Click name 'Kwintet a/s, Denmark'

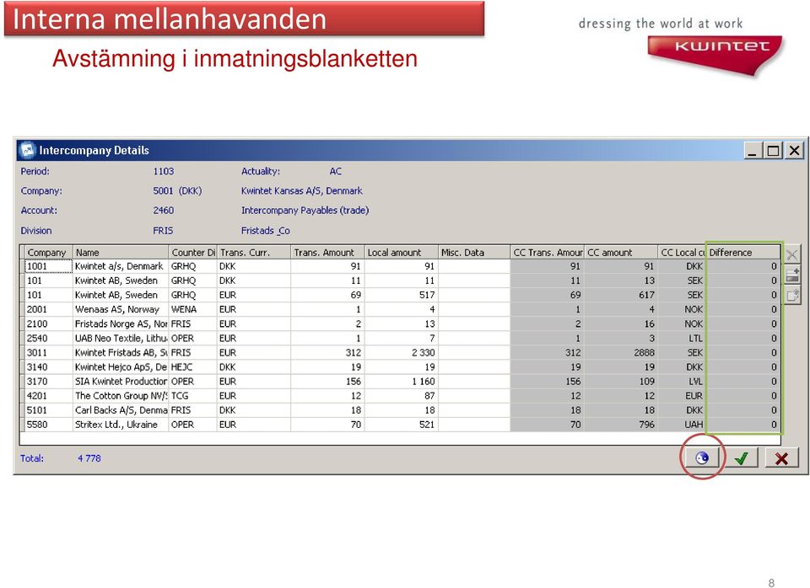(x=119, y=266)
